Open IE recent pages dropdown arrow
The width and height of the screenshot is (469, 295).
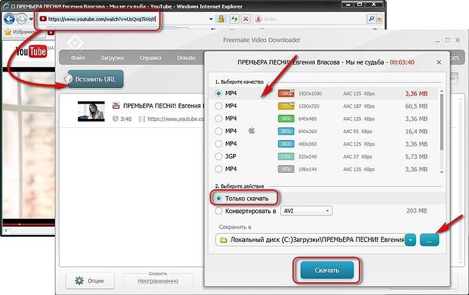(31, 19)
